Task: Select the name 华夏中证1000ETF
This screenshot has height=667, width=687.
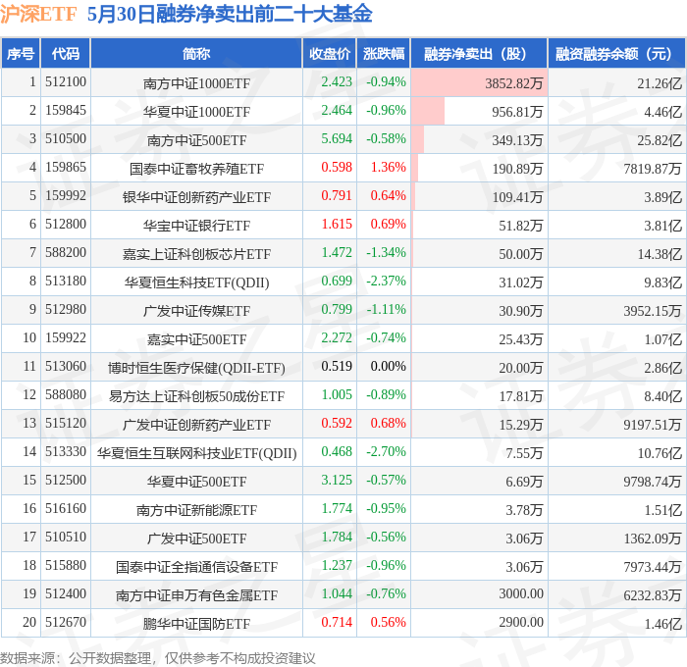Action: (x=196, y=112)
